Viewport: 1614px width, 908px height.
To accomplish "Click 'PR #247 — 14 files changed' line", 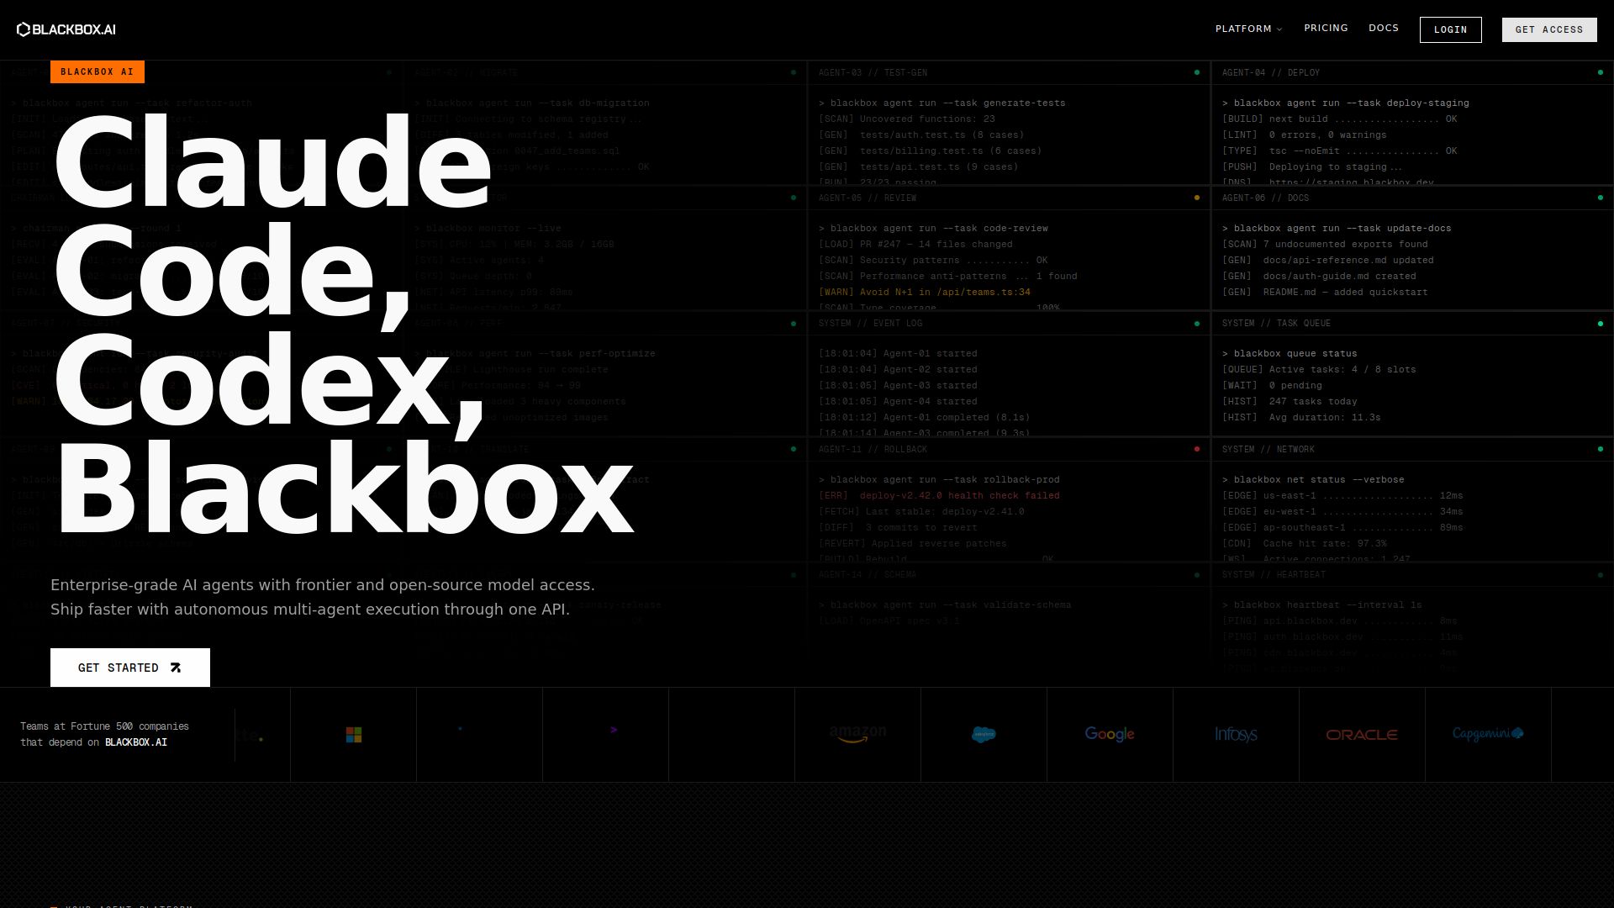I will coord(915,245).
